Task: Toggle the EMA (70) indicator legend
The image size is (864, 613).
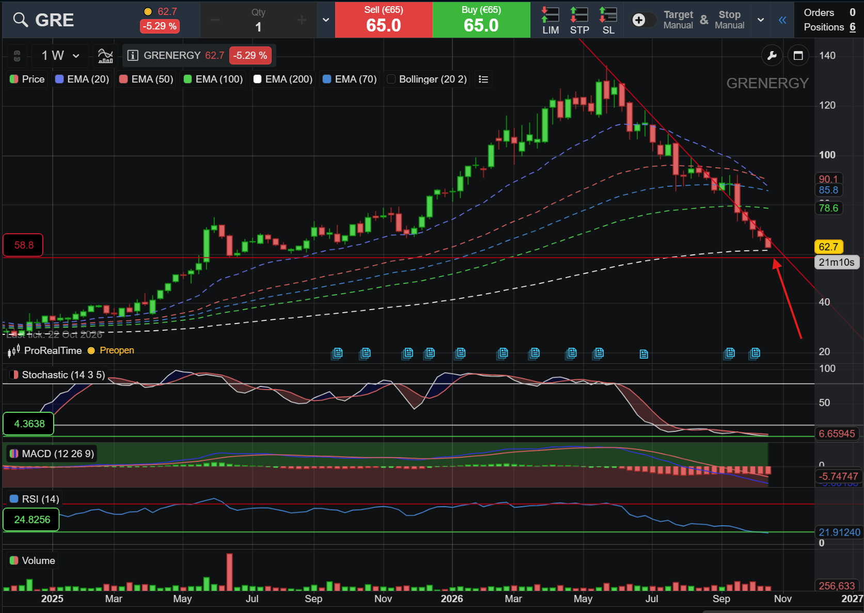Action: point(350,79)
